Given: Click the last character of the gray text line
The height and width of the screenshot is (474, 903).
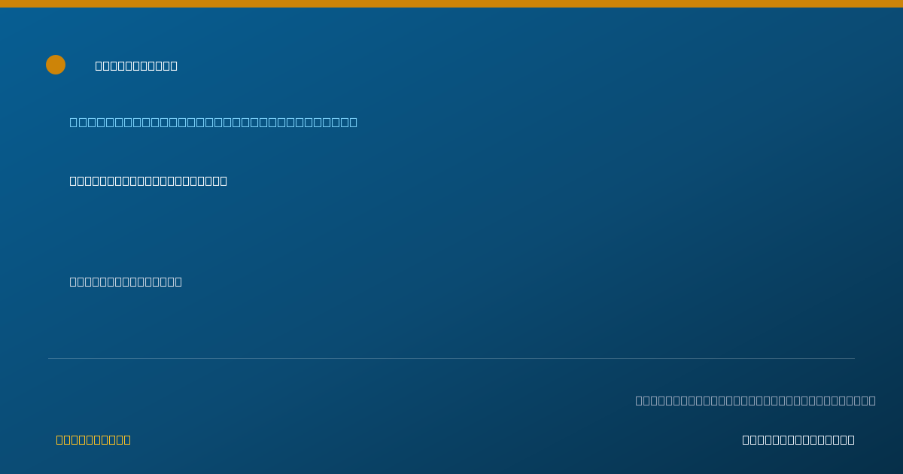Looking at the screenshot, I should click(x=872, y=400).
